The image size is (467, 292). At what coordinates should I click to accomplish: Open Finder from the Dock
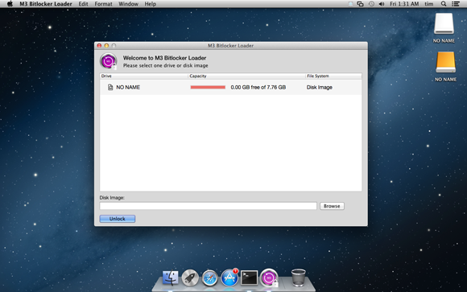[171, 278]
